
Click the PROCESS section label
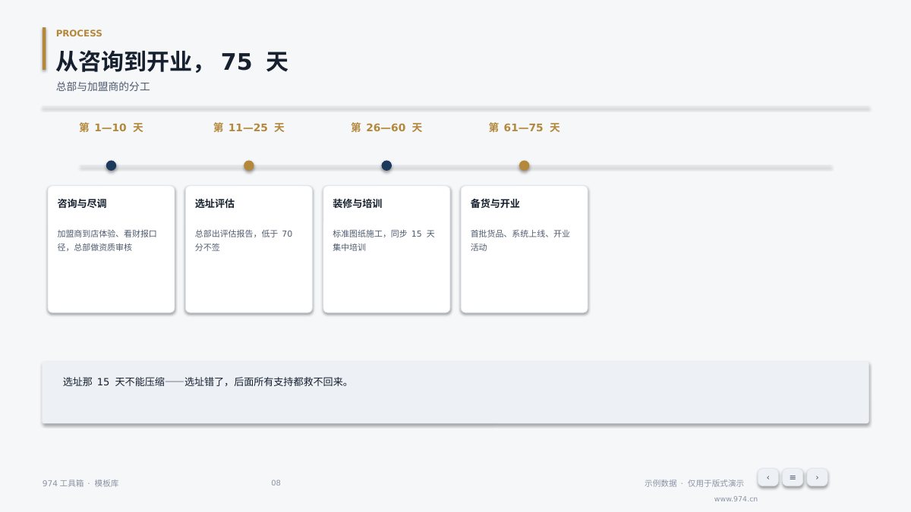79,33
